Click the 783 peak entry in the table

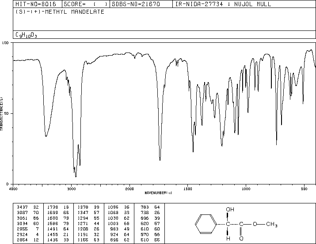150,207
